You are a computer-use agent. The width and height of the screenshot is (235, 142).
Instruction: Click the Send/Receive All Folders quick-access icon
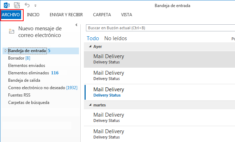click(x=17, y=5)
